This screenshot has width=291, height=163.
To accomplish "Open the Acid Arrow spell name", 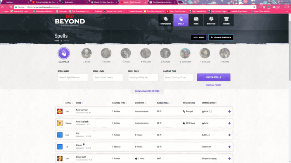I will 81,110.
